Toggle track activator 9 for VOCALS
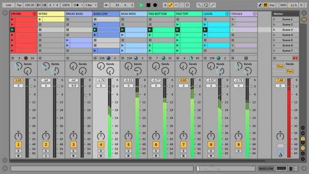The image size is (309, 174). (x=238, y=145)
